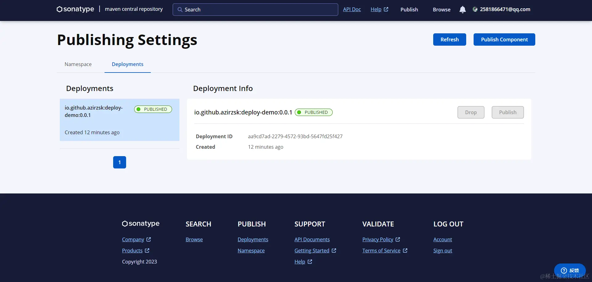Open the footer Getting Started link
This screenshot has width=592, height=282.
click(312, 251)
